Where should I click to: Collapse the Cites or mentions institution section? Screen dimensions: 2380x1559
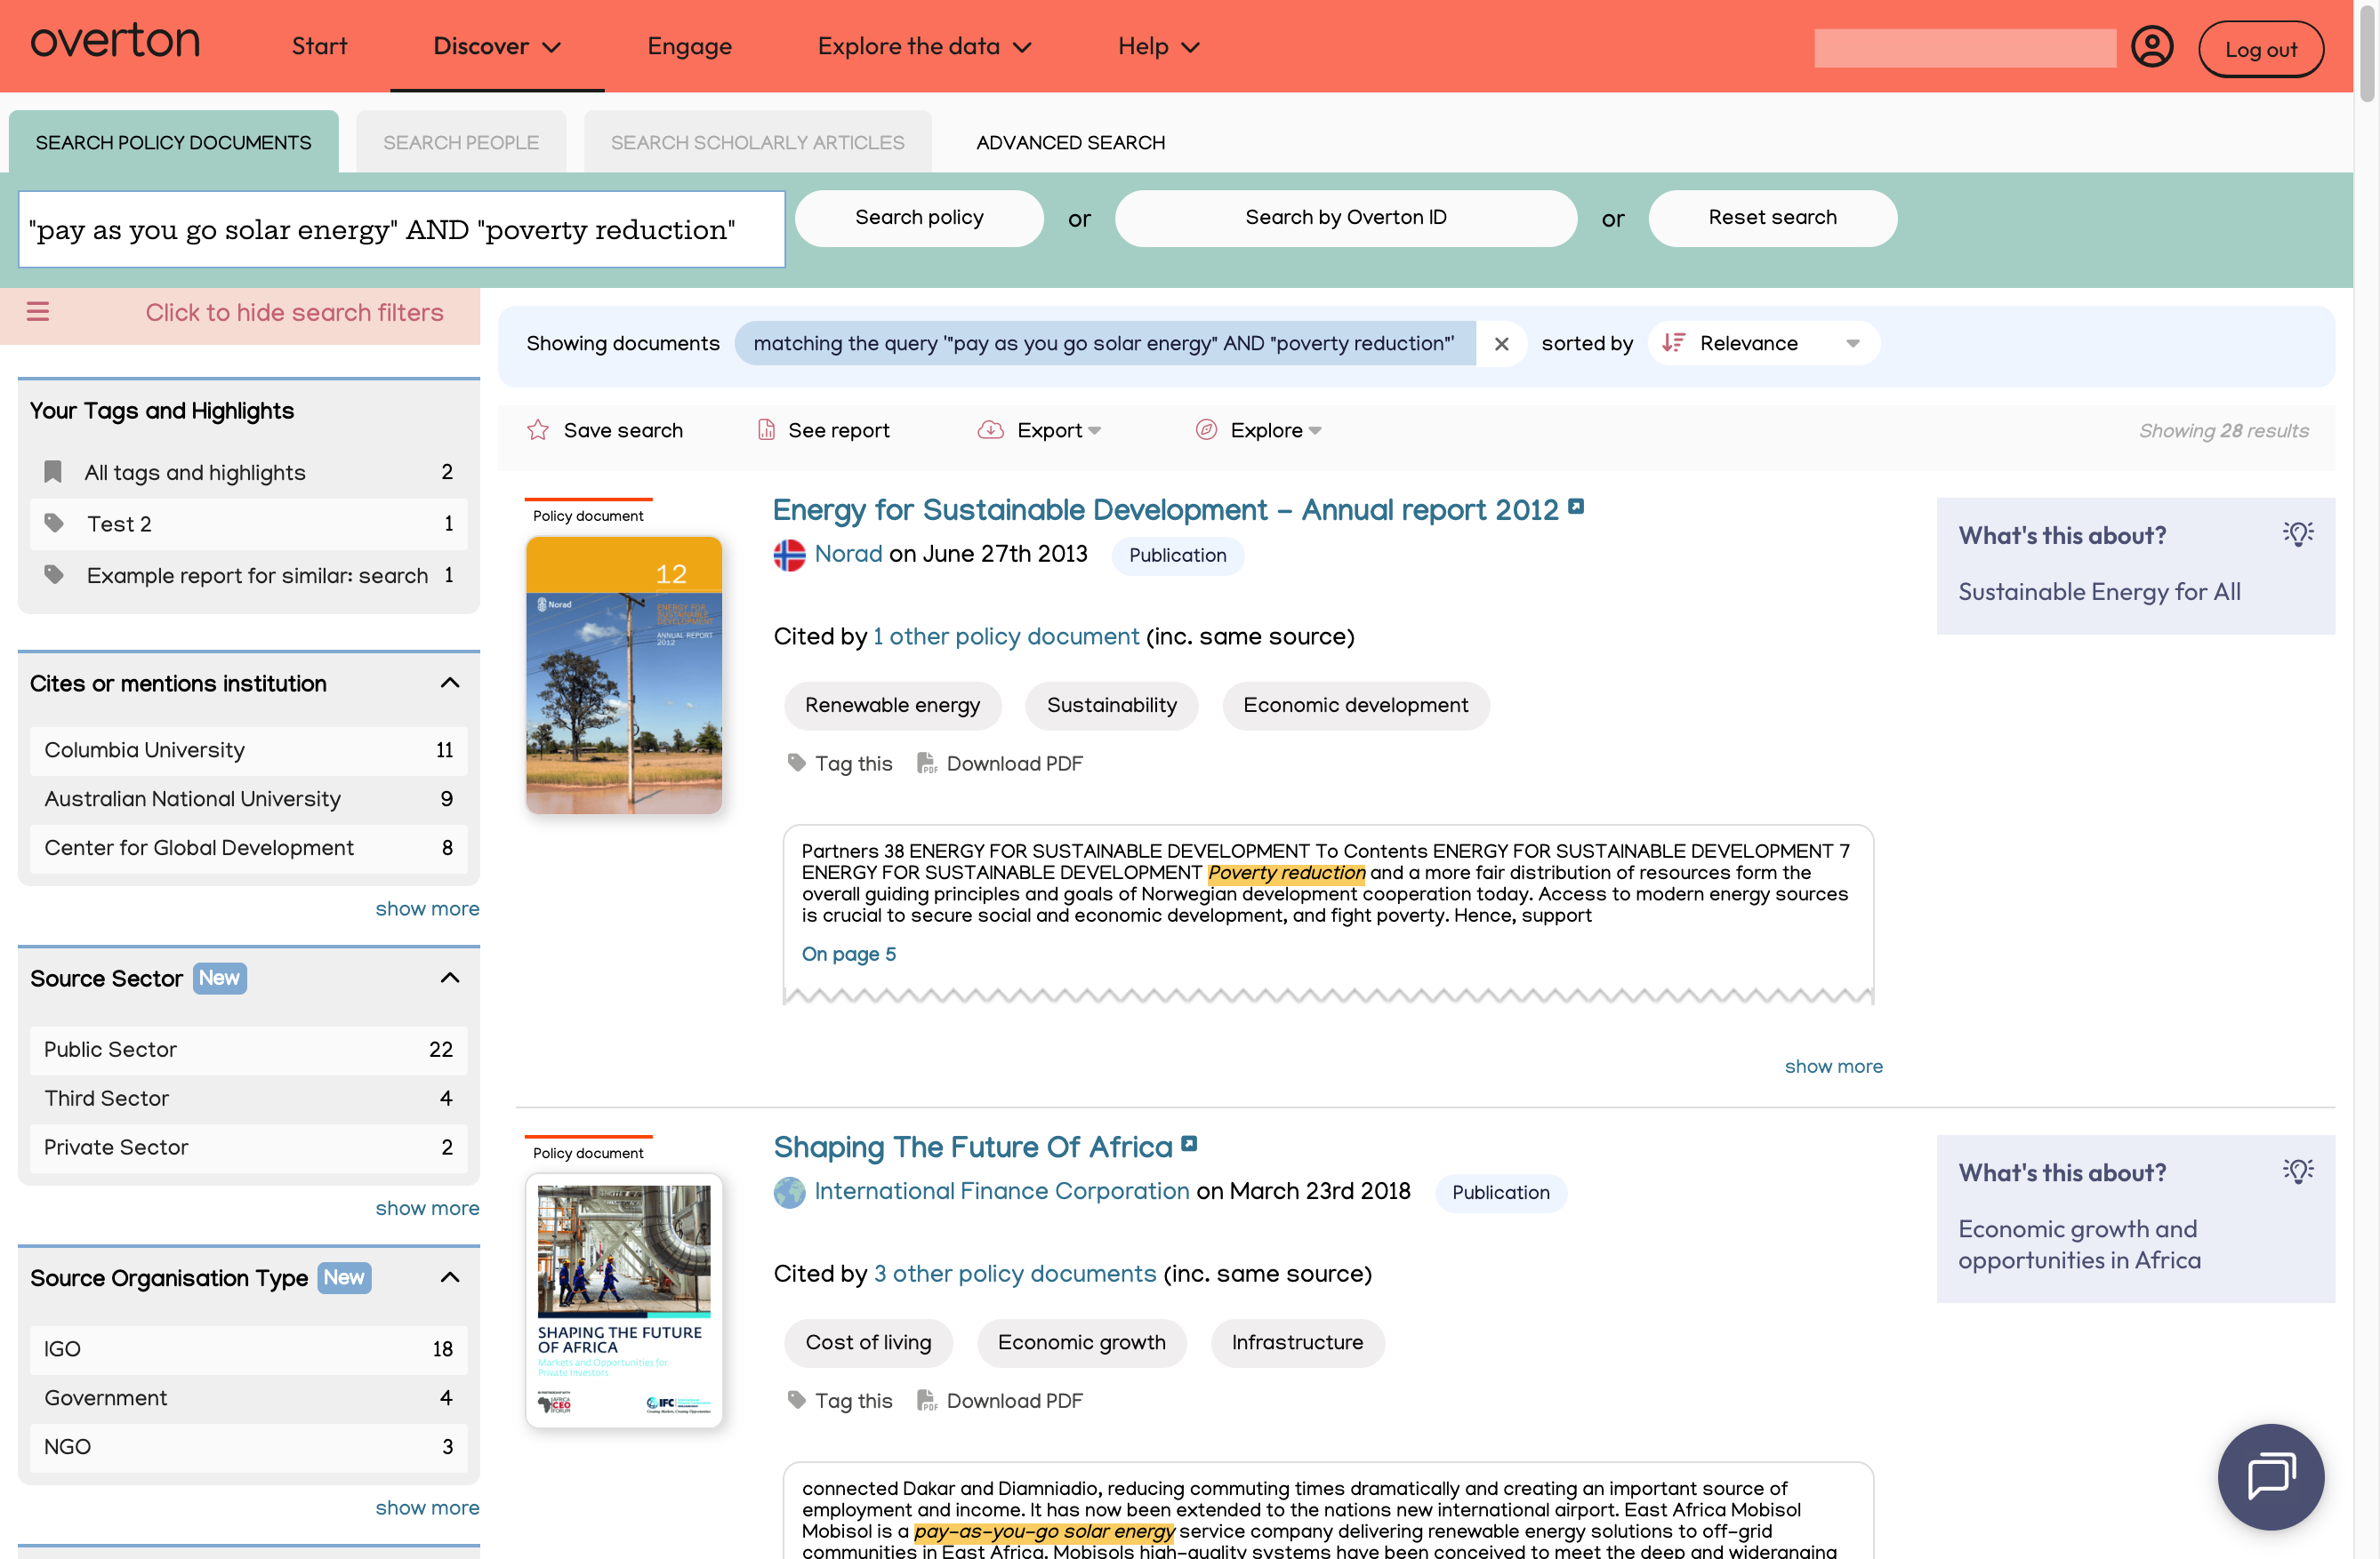[x=450, y=684]
